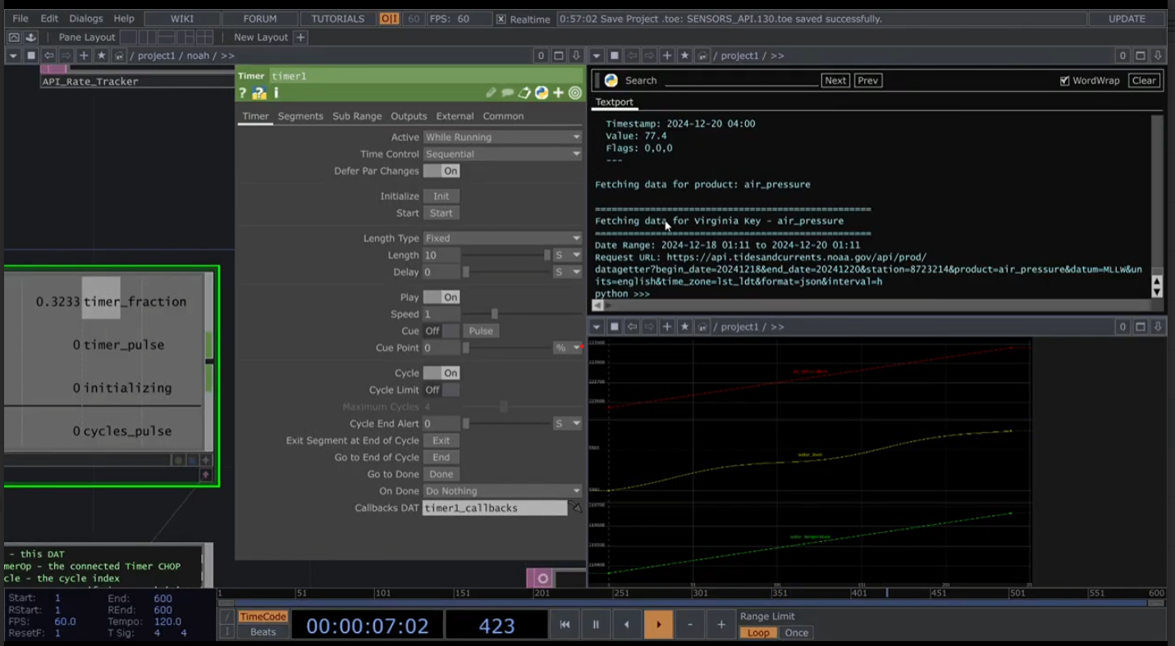Click the Cue Pulse button
Image resolution: width=1175 pixels, height=646 pixels.
[x=481, y=330]
